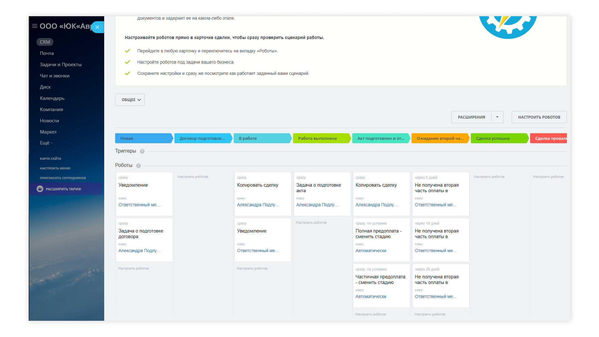Open the Карта сайта link
The image size is (599, 337).
click(51, 159)
